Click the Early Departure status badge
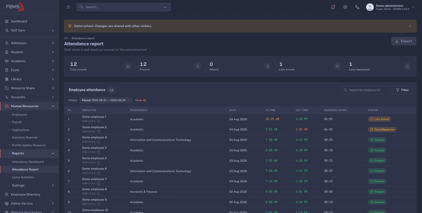 point(382,130)
